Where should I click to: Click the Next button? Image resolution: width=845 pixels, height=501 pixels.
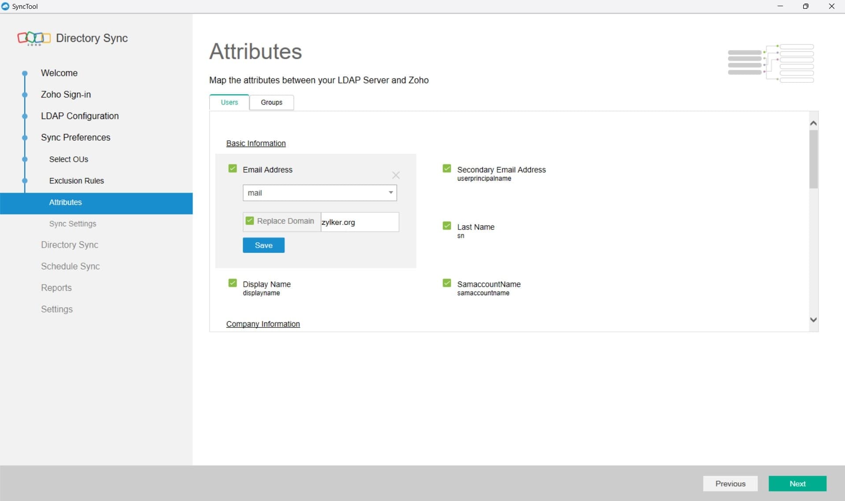click(x=797, y=484)
